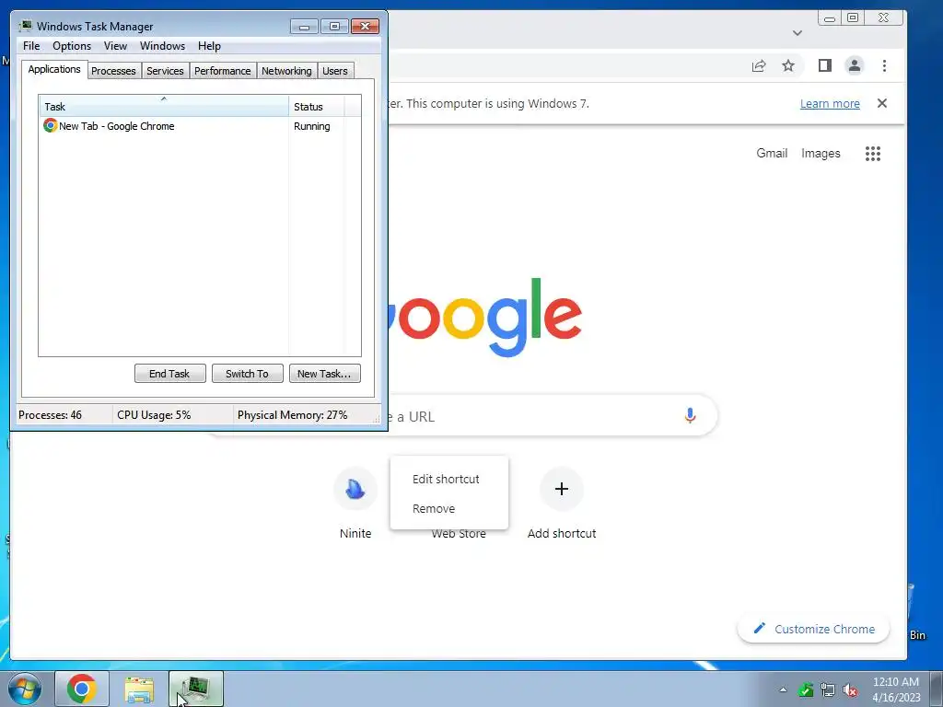Open the Chrome profile avatar icon
The width and height of the screenshot is (943, 707).
coord(854,65)
